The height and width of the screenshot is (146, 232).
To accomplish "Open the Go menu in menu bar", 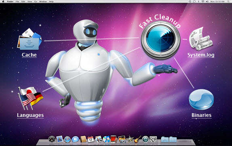I will coord(36,2).
